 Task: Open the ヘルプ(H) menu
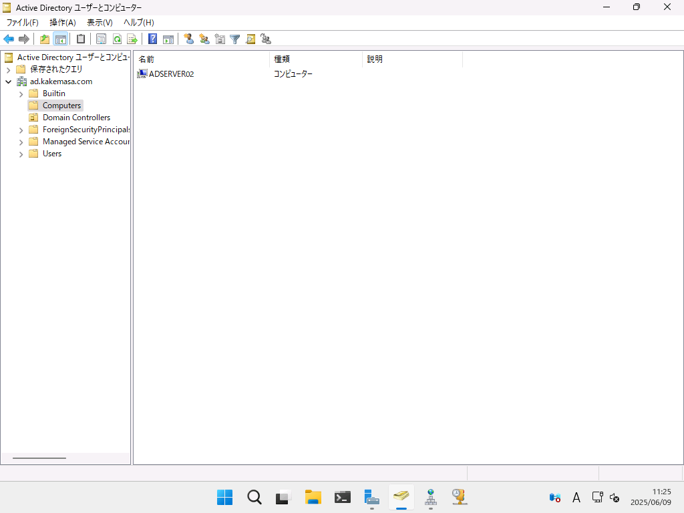(139, 23)
